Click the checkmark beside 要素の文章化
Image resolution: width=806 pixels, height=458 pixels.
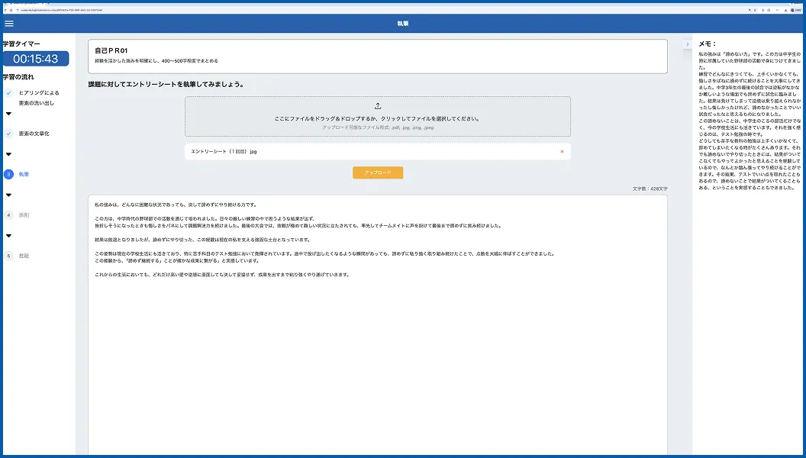8,134
